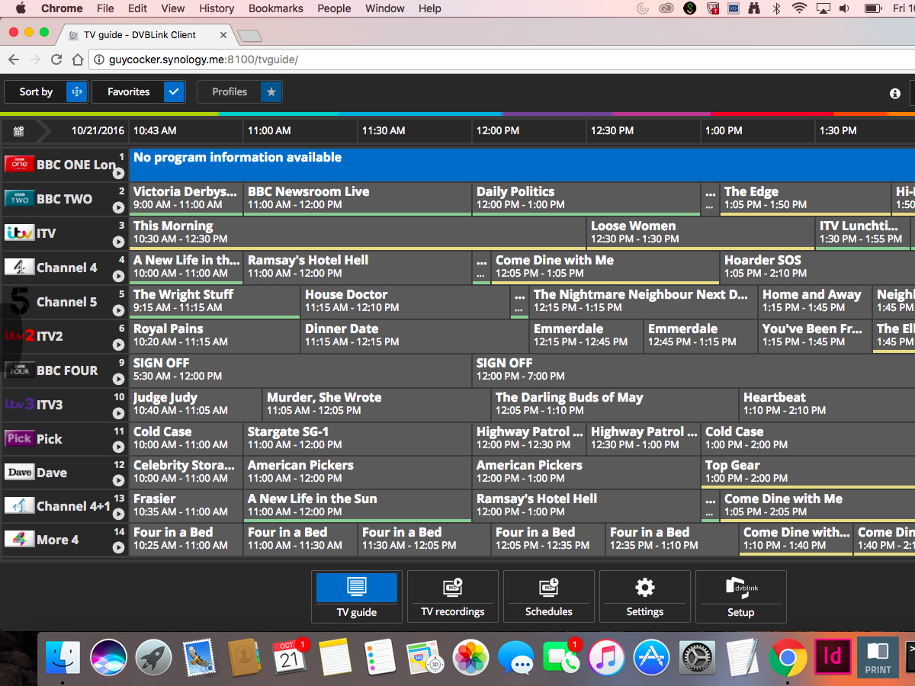Play the Pick channel
This screenshot has width=915, height=686.
(x=118, y=447)
